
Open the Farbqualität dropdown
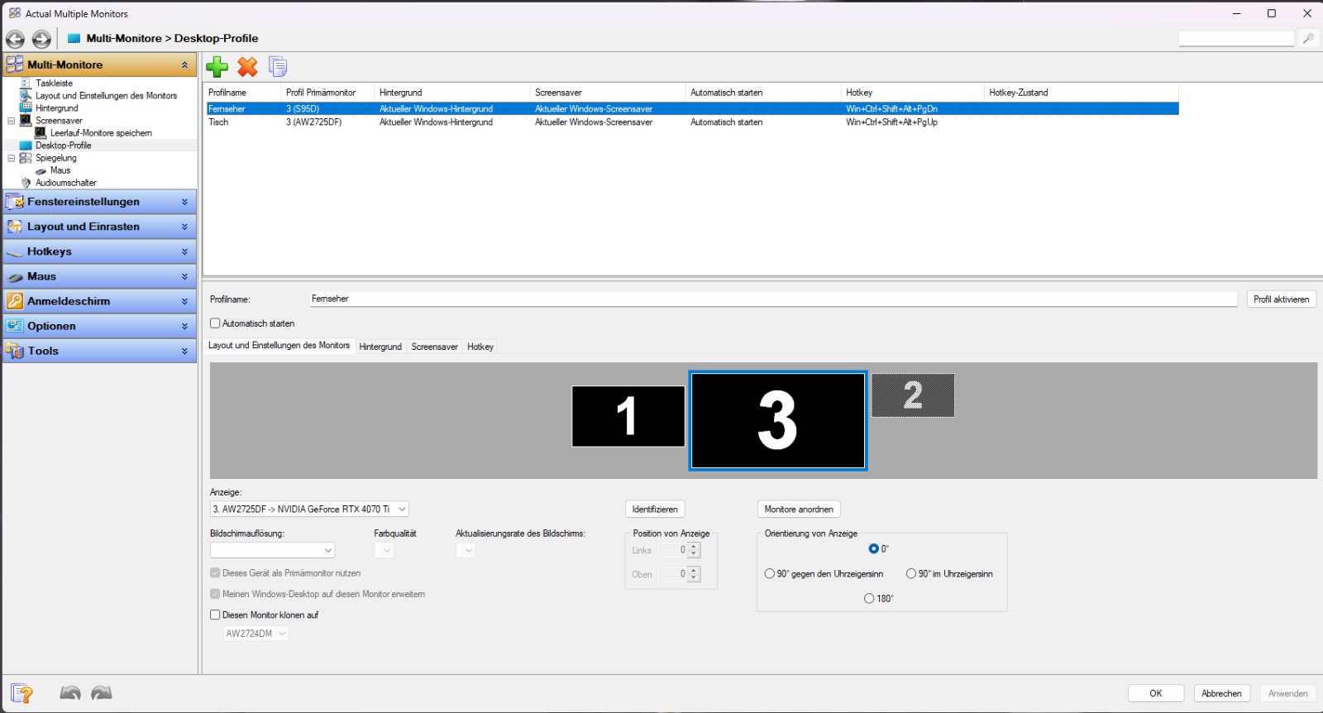pos(384,550)
